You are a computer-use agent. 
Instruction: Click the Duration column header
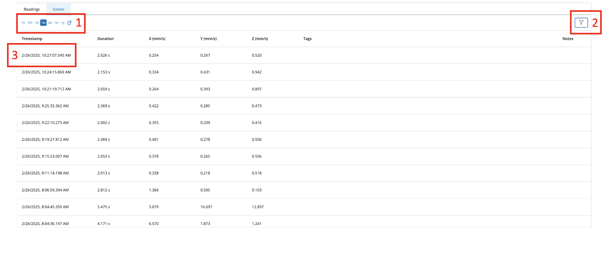tap(106, 39)
